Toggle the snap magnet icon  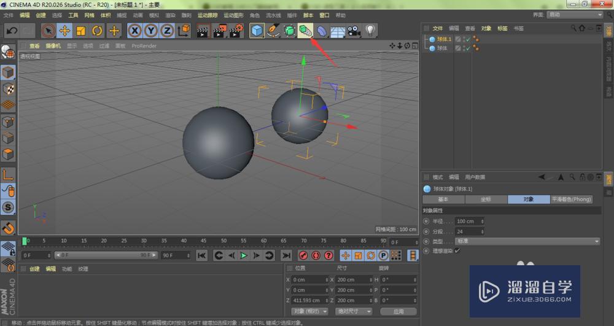(x=8, y=227)
